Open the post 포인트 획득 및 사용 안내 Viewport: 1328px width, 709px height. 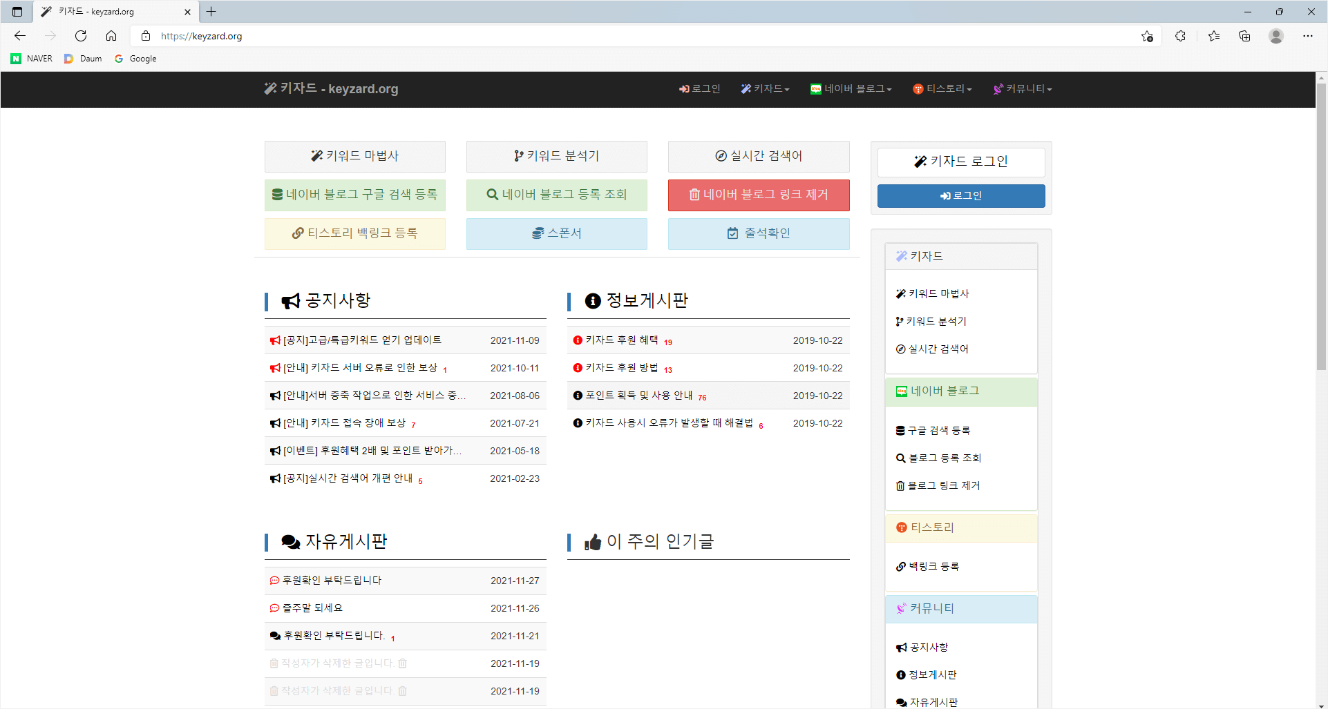[x=638, y=396]
